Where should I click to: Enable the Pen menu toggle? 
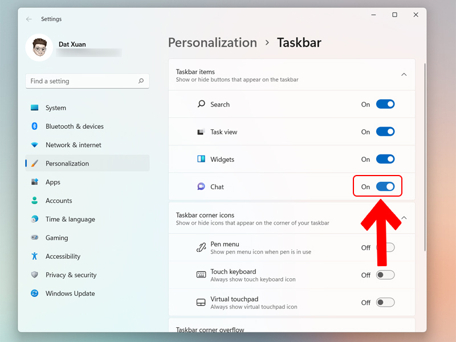tap(385, 247)
